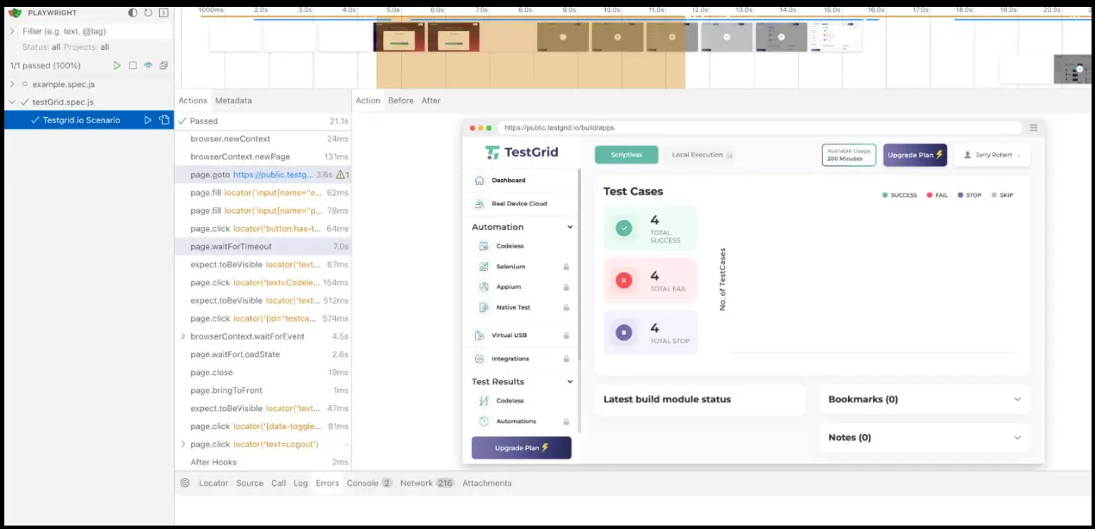Viewport: 1095px width, 529px height.
Task: Expand browserContext.waitForEvent action
Action: tap(183, 336)
